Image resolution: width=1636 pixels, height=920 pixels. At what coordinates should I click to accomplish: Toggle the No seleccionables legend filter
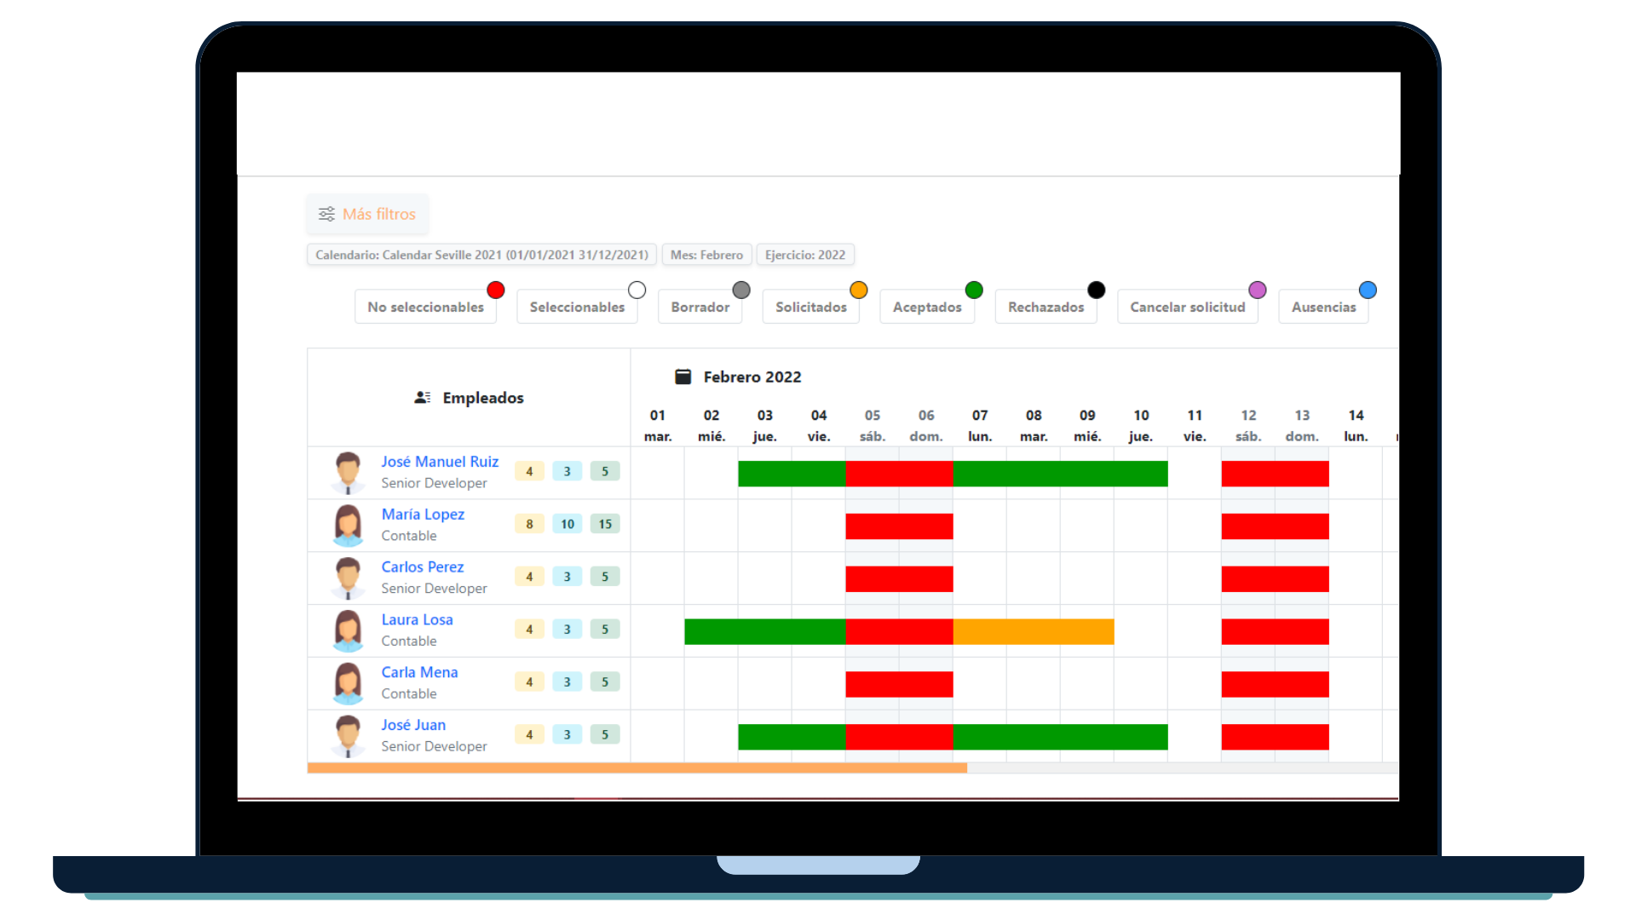pyautogui.click(x=425, y=307)
